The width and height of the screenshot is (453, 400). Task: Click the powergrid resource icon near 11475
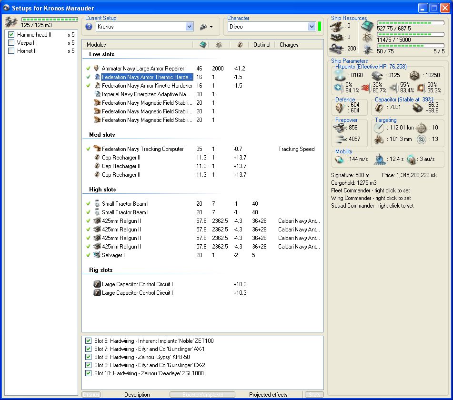point(367,37)
